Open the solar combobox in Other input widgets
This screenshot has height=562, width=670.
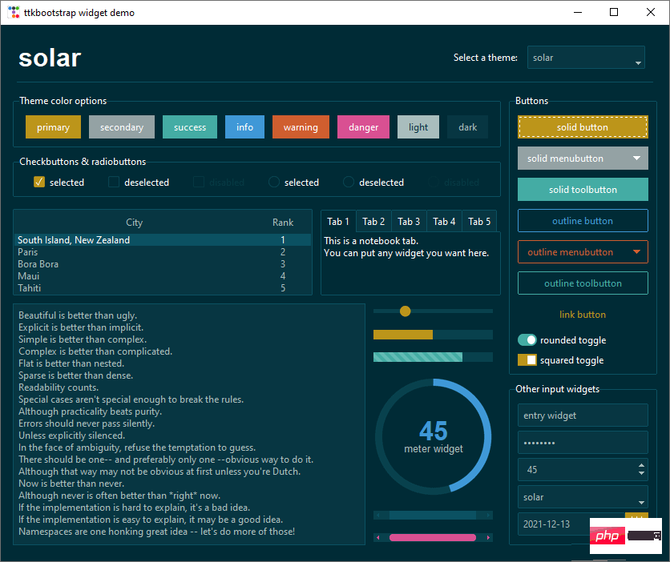coord(583,497)
